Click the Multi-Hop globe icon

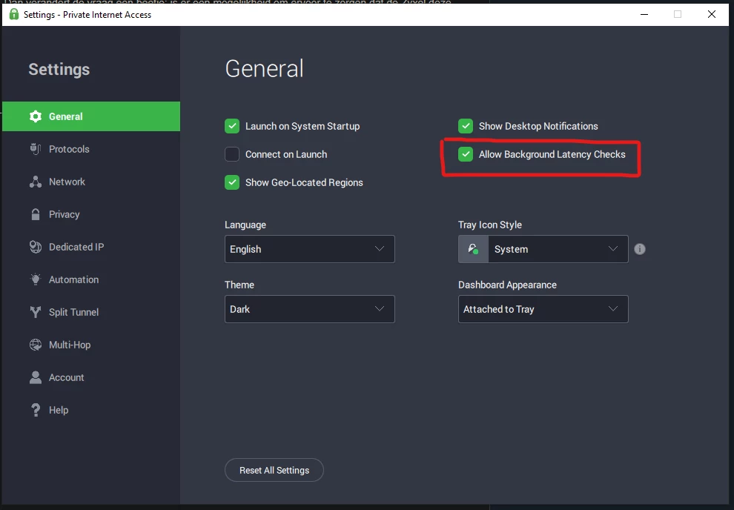[x=36, y=345]
